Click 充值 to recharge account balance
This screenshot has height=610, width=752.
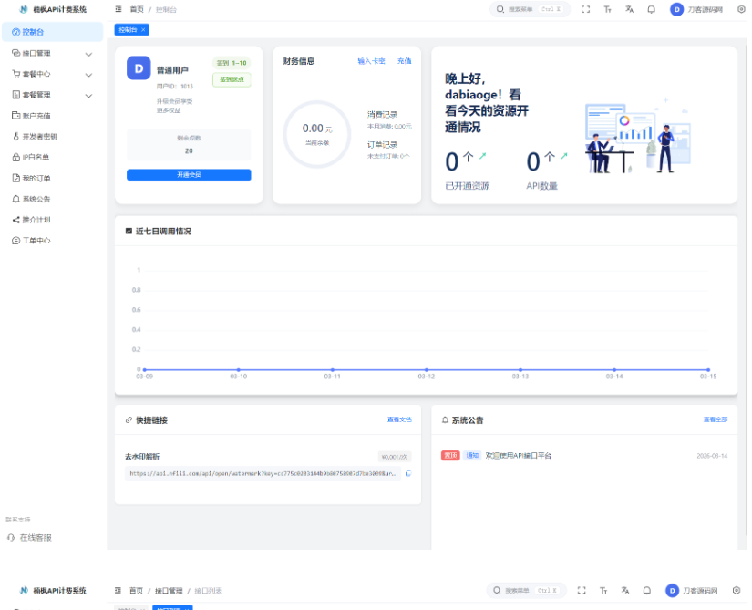pos(404,60)
